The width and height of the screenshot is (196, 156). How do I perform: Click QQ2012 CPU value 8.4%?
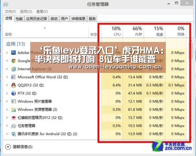(117, 85)
